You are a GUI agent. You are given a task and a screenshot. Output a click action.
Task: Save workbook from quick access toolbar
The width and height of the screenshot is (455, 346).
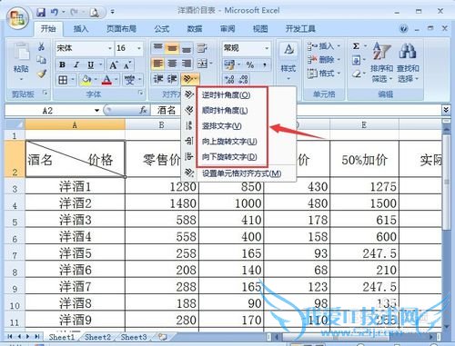[x=41, y=13]
